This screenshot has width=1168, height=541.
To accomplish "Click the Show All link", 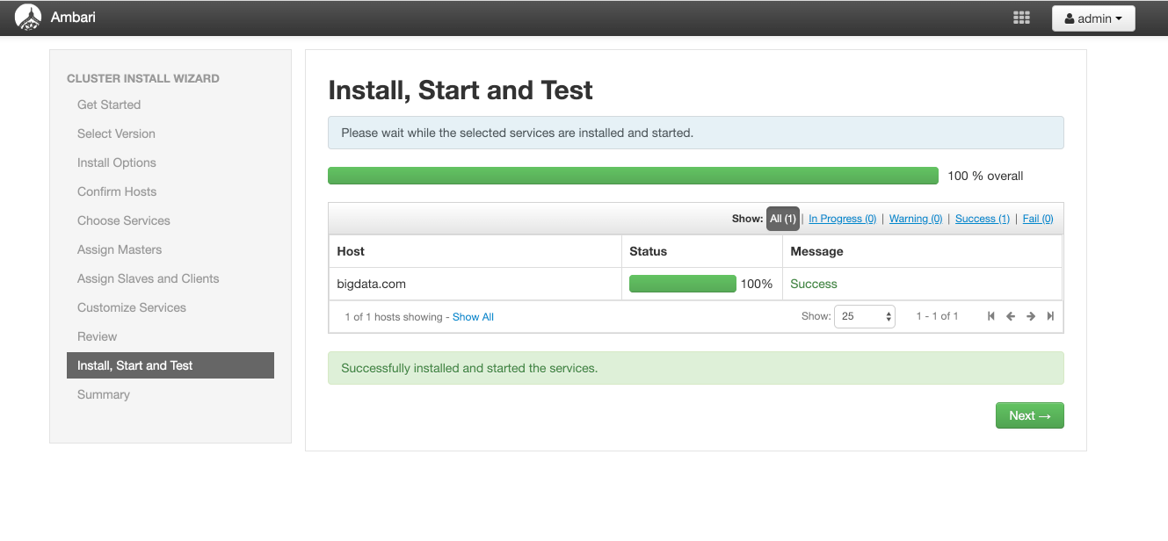I will (x=473, y=316).
